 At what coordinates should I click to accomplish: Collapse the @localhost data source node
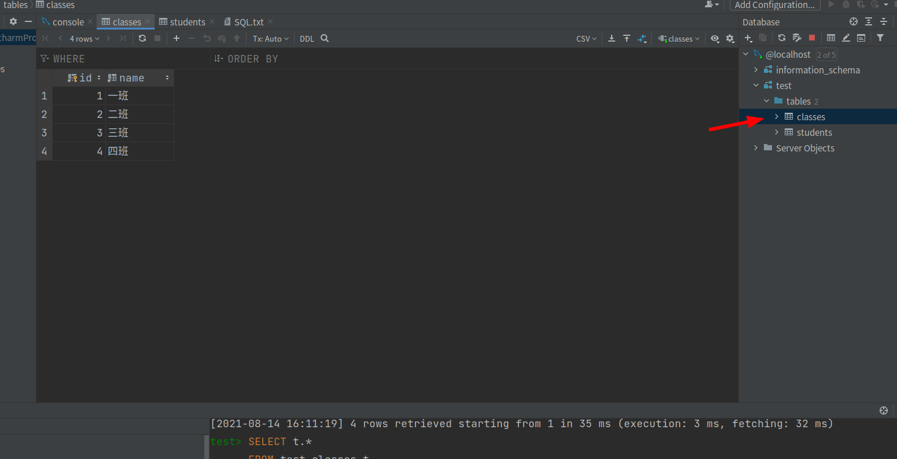746,54
